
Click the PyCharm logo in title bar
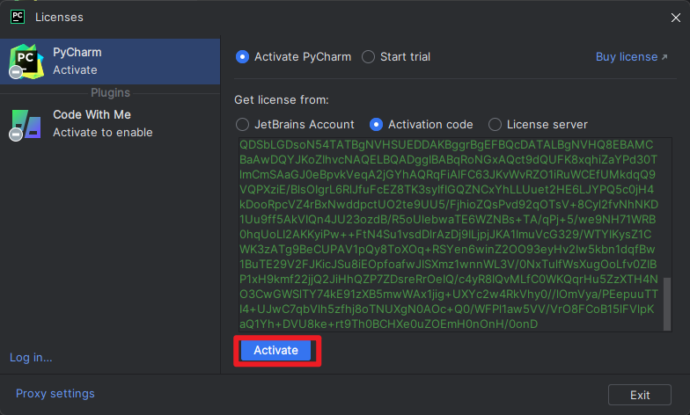(18, 17)
